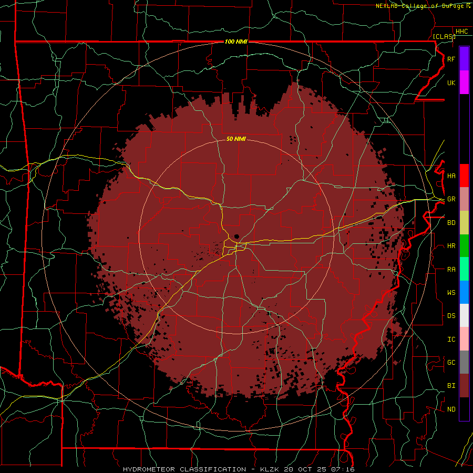Click the [CLAS] units label

(x=444, y=36)
